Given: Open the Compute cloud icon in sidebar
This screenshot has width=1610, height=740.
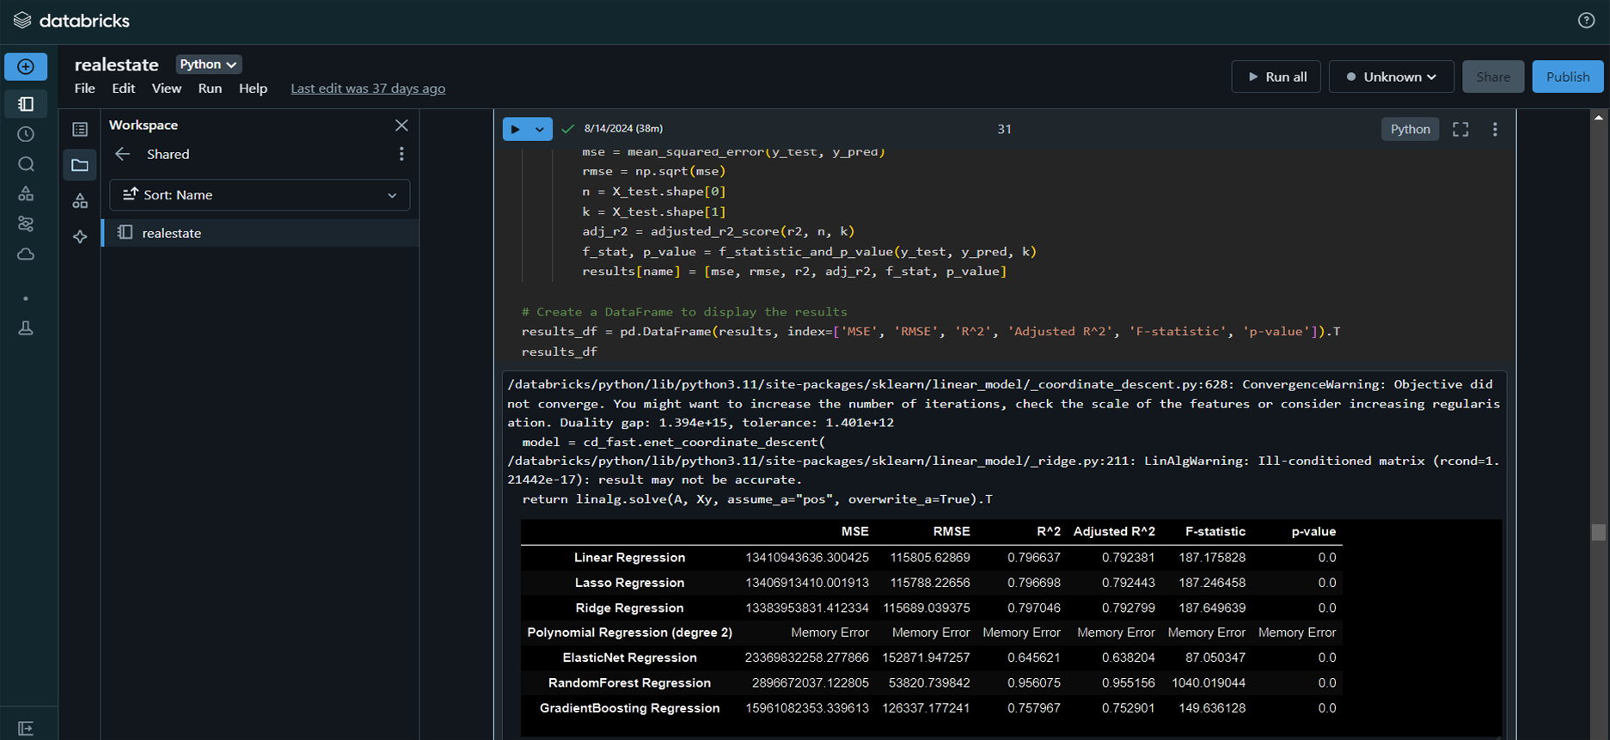Looking at the screenshot, I should click(x=26, y=254).
